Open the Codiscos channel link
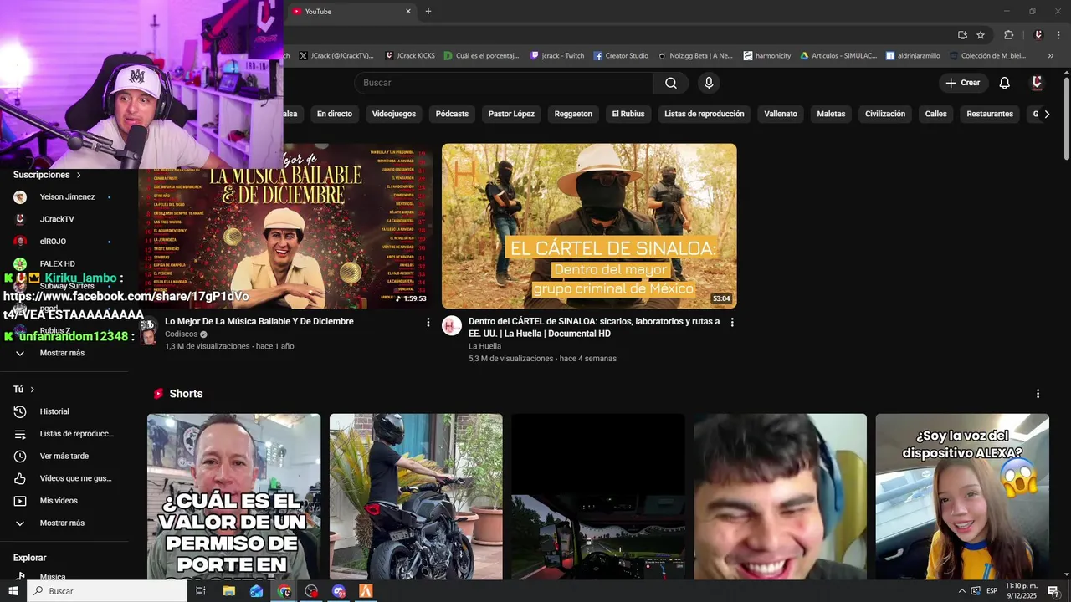1071x602 pixels. [x=182, y=334]
